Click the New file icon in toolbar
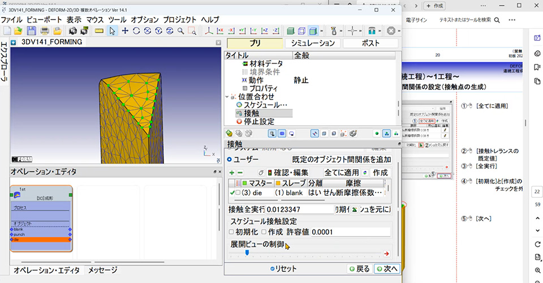 click(7, 31)
